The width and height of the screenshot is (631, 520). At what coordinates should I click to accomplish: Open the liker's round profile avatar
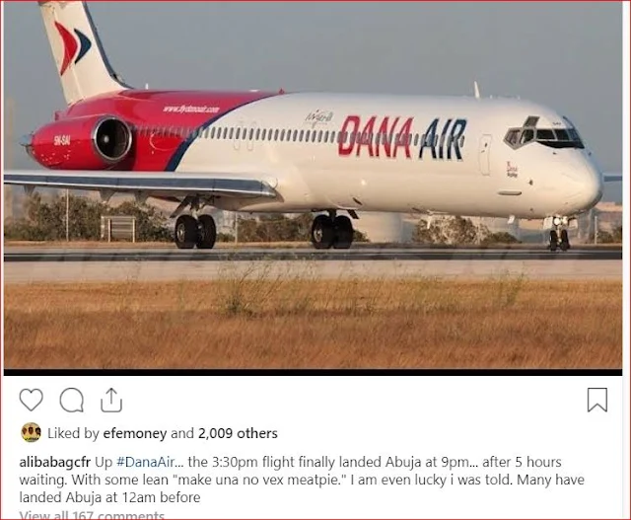[x=31, y=432]
